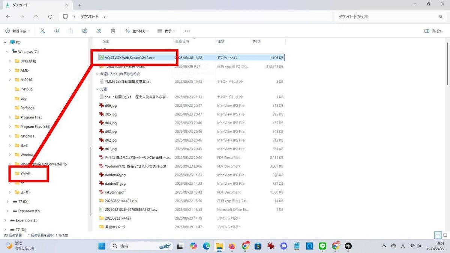Delete the selected item using trash icon
The image size is (450, 253).
pos(112,31)
